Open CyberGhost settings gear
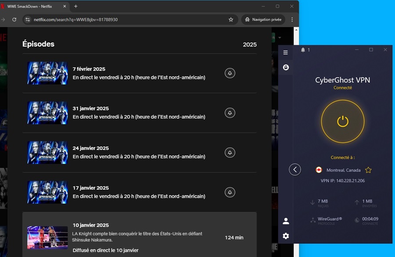This screenshot has height=257, width=395. tap(286, 236)
